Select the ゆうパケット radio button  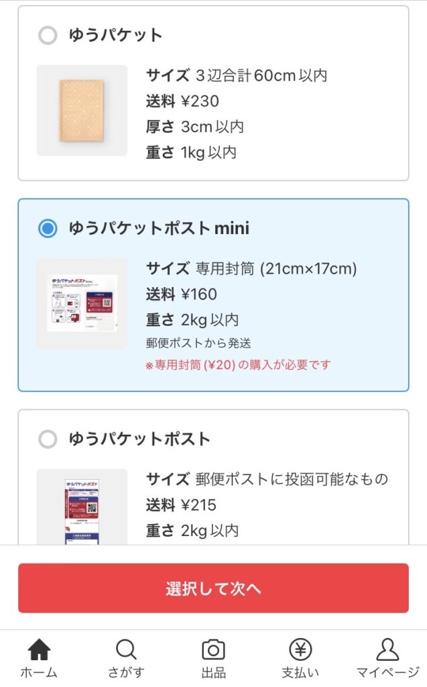coord(47,36)
